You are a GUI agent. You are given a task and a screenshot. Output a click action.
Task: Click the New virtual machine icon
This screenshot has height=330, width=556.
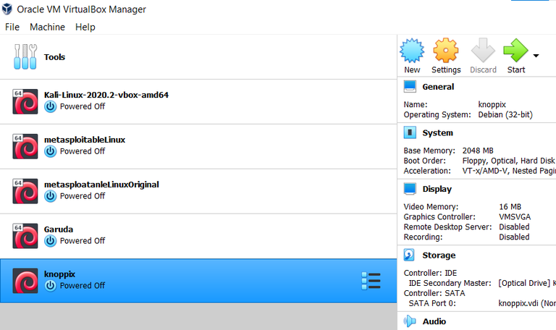pyautogui.click(x=412, y=51)
